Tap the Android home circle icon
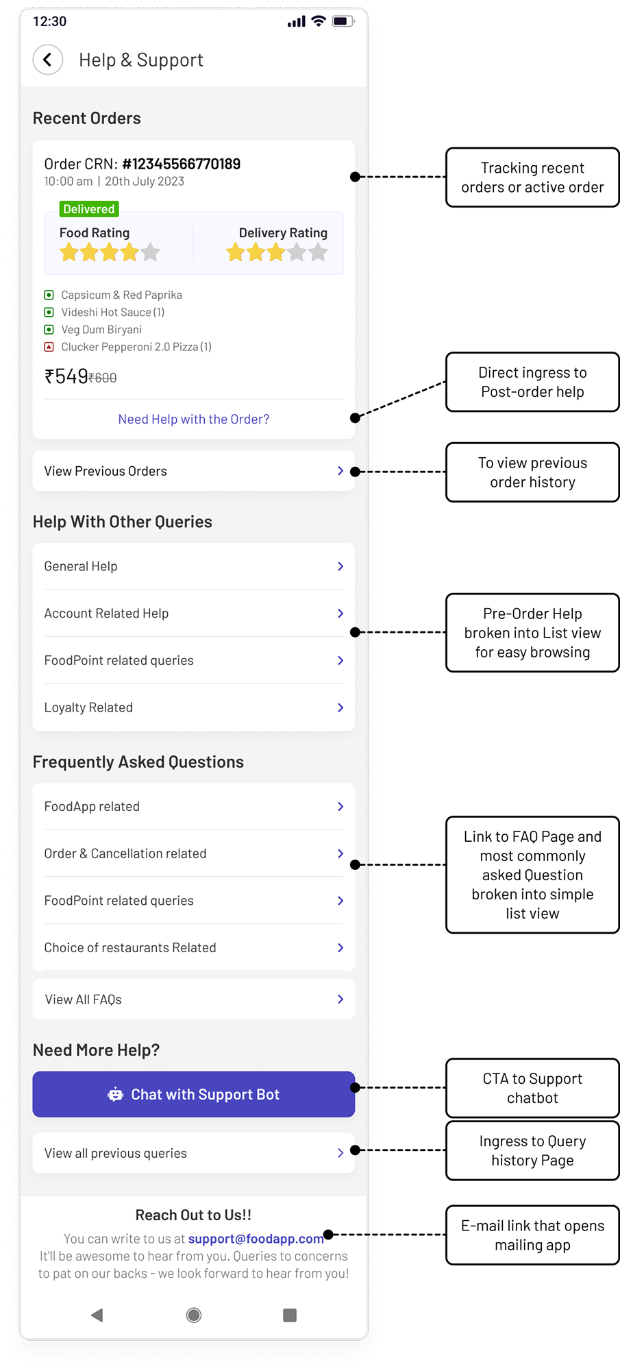The width and height of the screenshot is (620, 1371). (x=194, y=1315)
